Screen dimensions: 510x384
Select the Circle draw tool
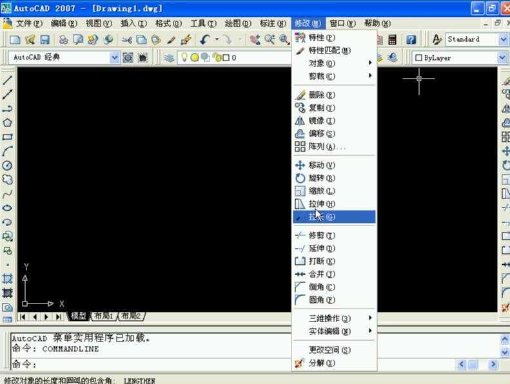[7, 166]
